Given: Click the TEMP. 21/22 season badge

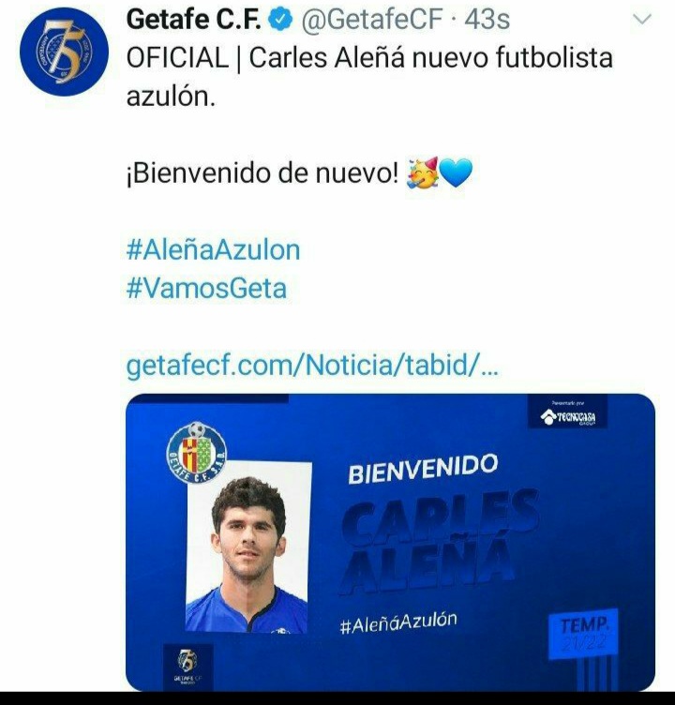Looking at the screenshot, I should point(583,634).
